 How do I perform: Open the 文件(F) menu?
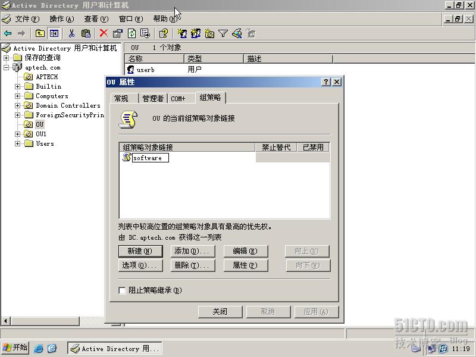tap(27, 19)
